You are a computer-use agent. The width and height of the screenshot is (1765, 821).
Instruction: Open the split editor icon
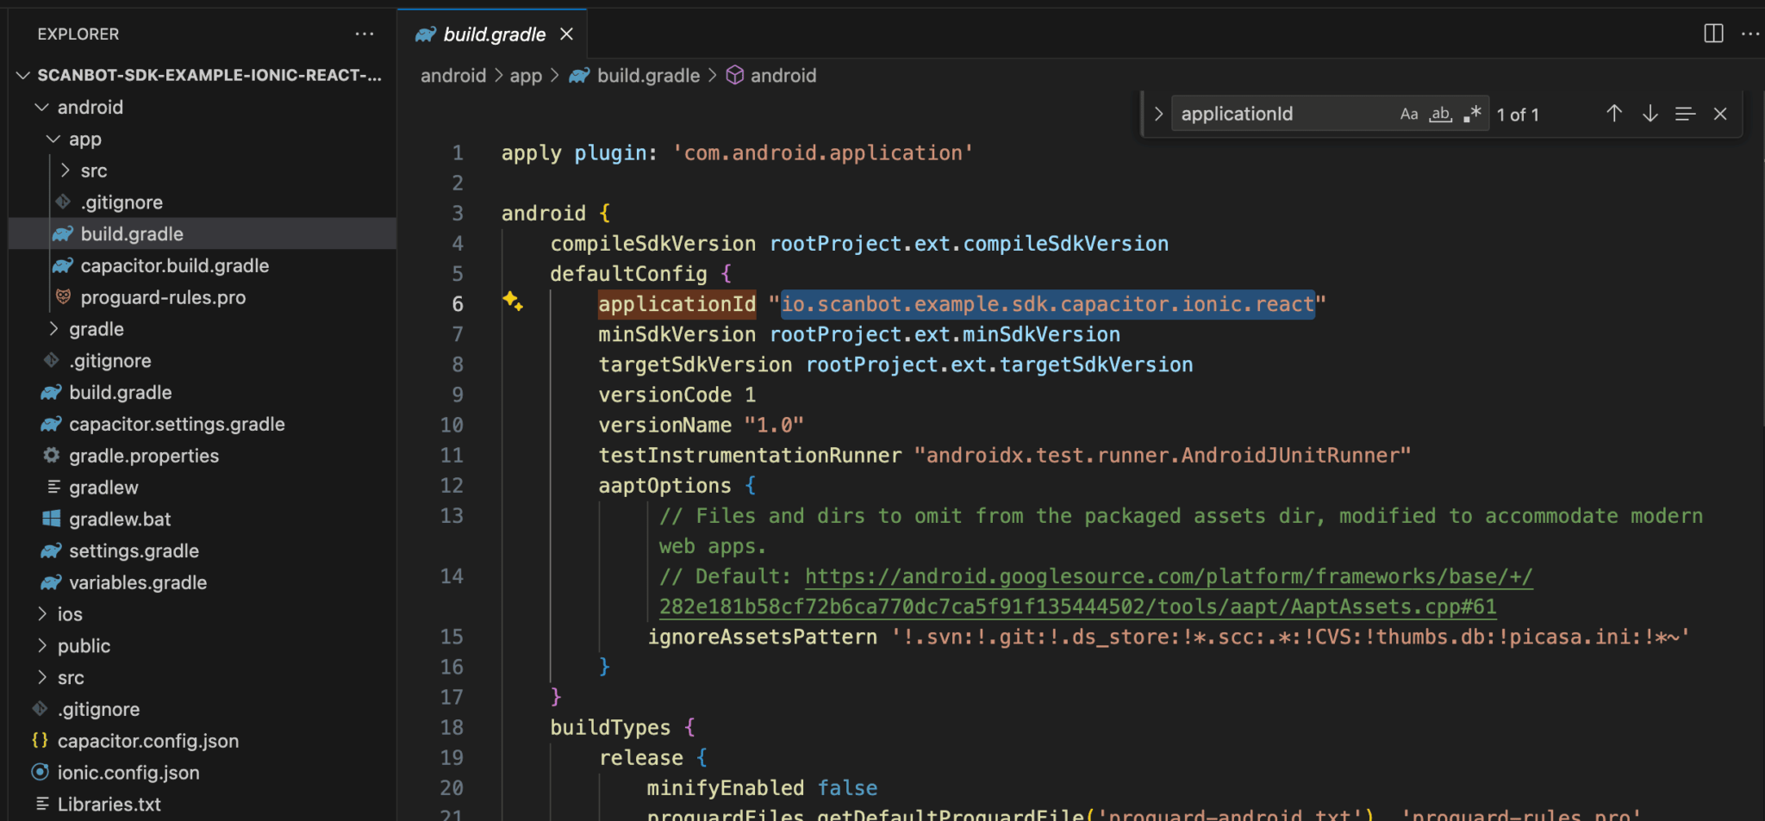tap(1712, 34)
